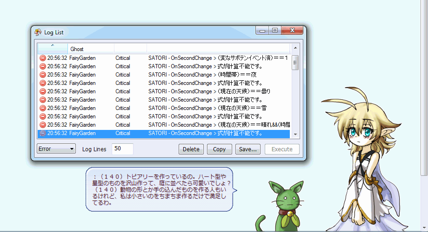
Task: Select the (現在の天候)==雪 log entry
Action: click(x=163, y=108)
